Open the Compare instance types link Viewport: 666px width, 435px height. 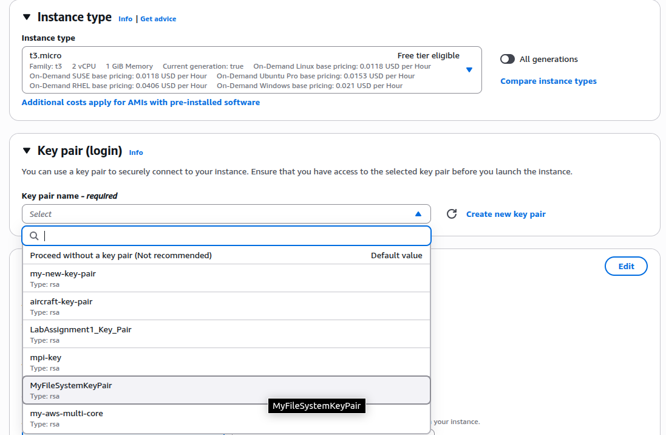pos(548,81)
